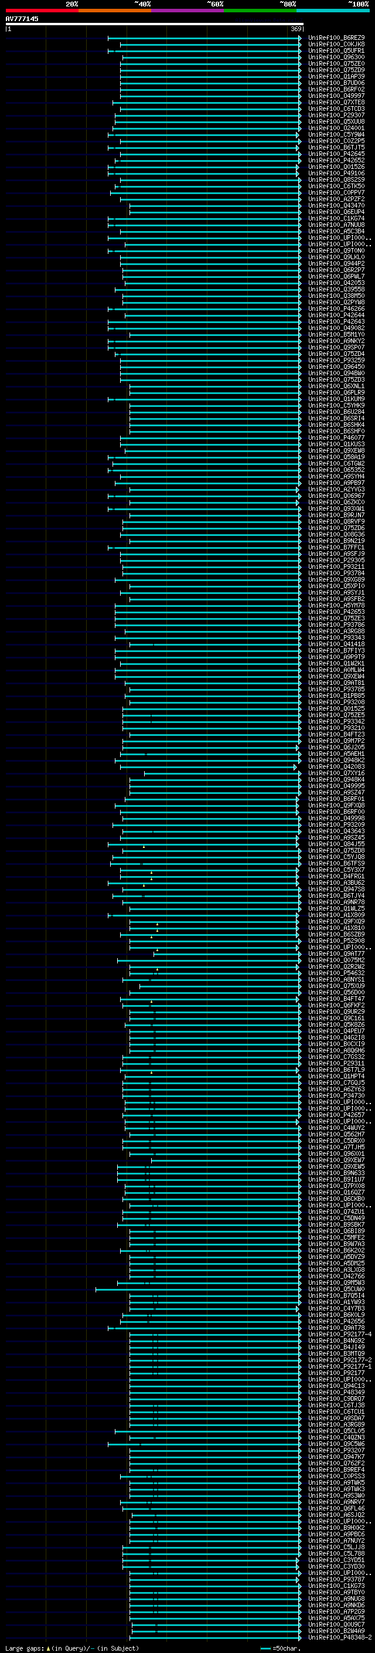
Task: Select hit label UniRef100_P46266
Action: click(x=336, y=308)
